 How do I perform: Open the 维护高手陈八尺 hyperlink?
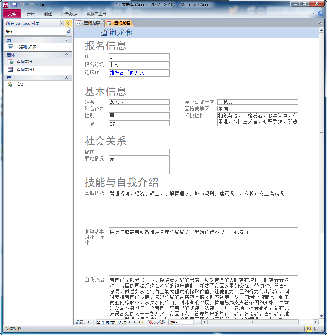point(127,73)
